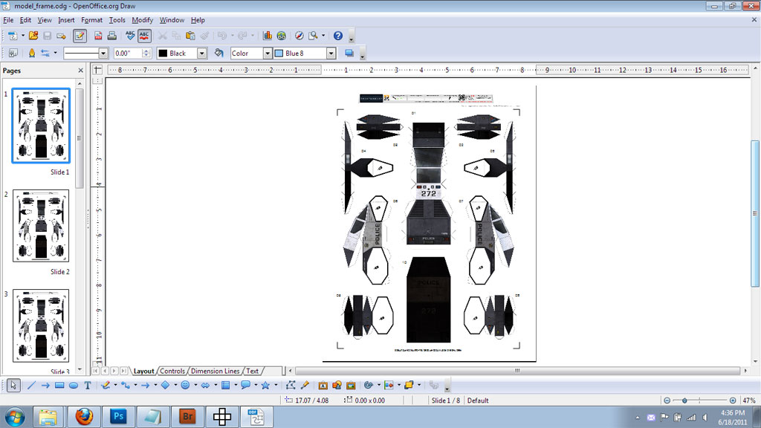
Task: Toggle Edit File mode button
Action: (x=80, y=36)
